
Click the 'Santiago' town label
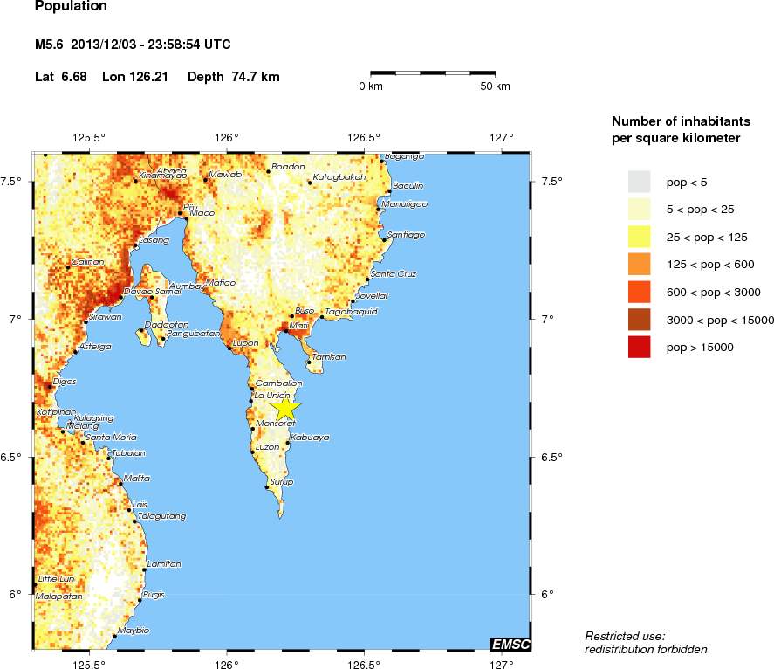406,235
